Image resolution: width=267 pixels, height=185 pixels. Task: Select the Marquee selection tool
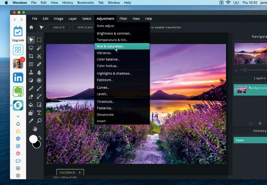click(x=39, y=40)
